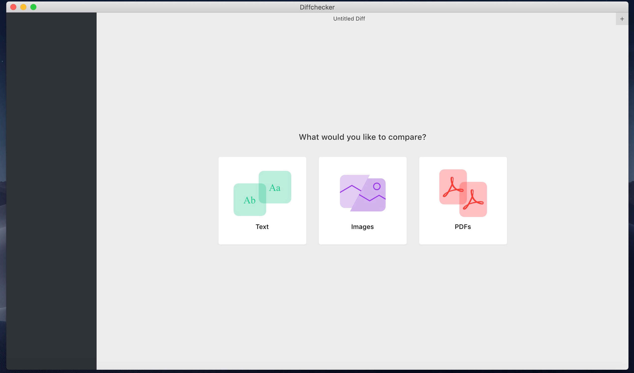Select the Untitled Diff tab
The height and width of the screenshot is (373, 634).
349,19
